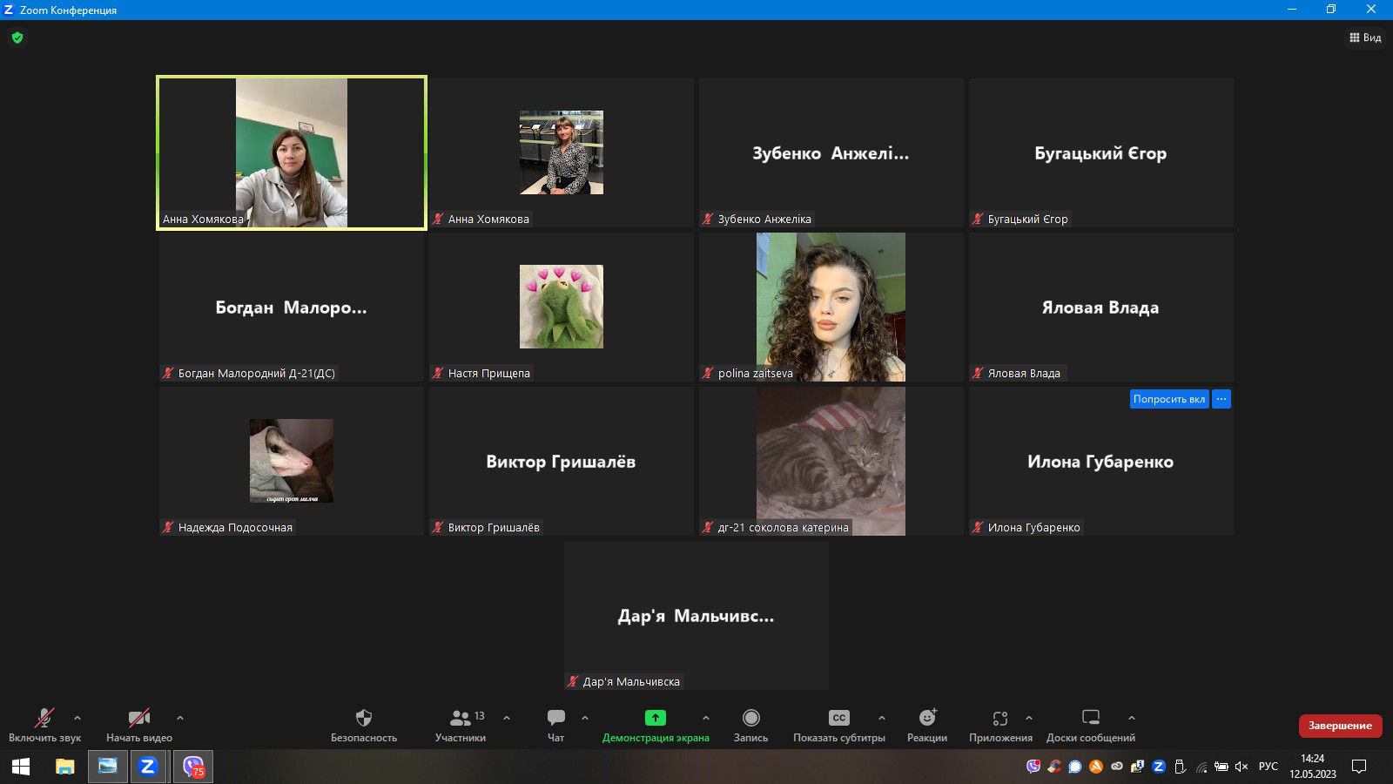This screenshot has height=784, width=1393.
Task: Click network icon in system tray
Action: [x=1201, y=767]
